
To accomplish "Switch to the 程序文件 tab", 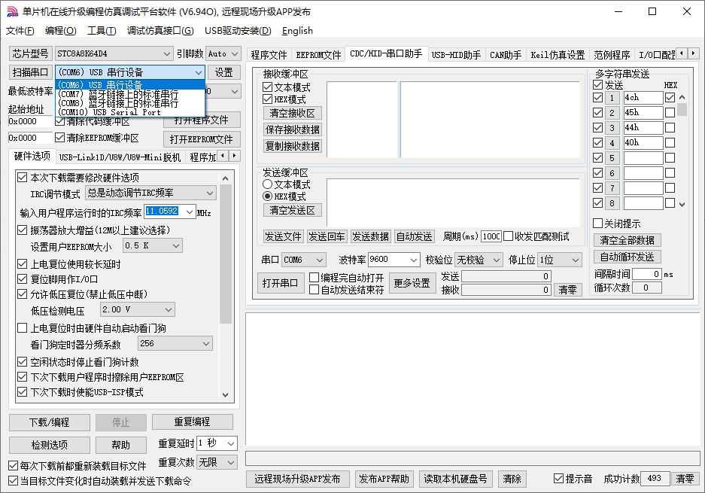I will tap(269, 55).
